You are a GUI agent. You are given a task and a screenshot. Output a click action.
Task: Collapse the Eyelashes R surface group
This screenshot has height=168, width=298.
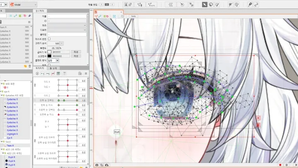point(2,95)
